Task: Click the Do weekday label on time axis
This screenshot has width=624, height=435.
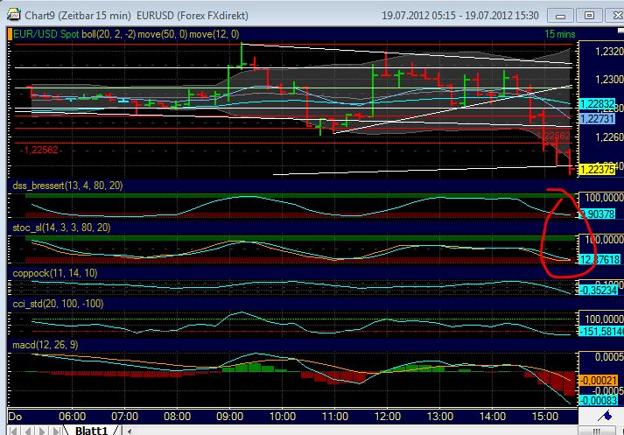Action: (x=15, y=417)
